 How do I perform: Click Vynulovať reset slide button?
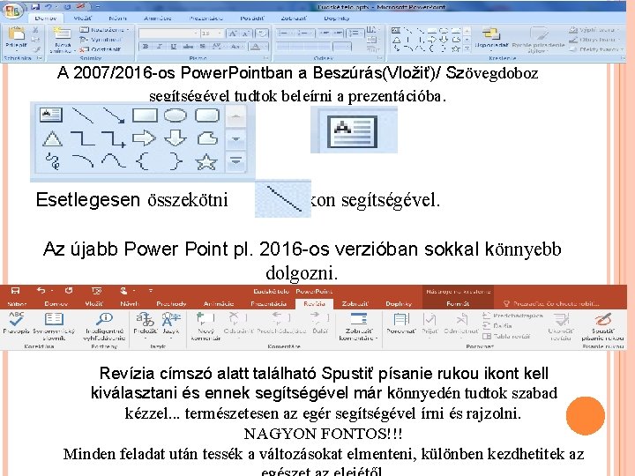[101, 40]
